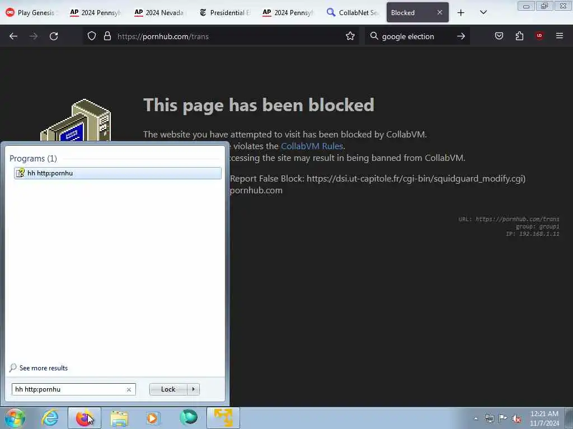Image resolution: width=573 pixels, height=429 pixels.
Task: Click the 'Programs (1)' header
Action: tap(33, 158)
